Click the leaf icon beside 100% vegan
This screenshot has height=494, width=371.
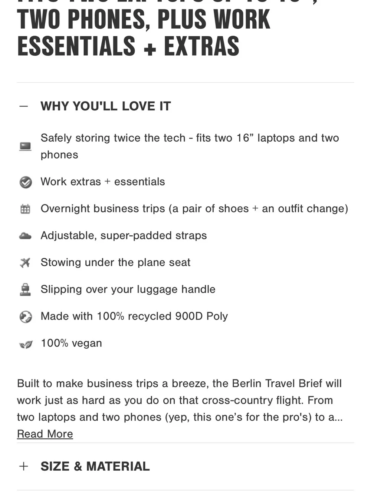(25, 345)
